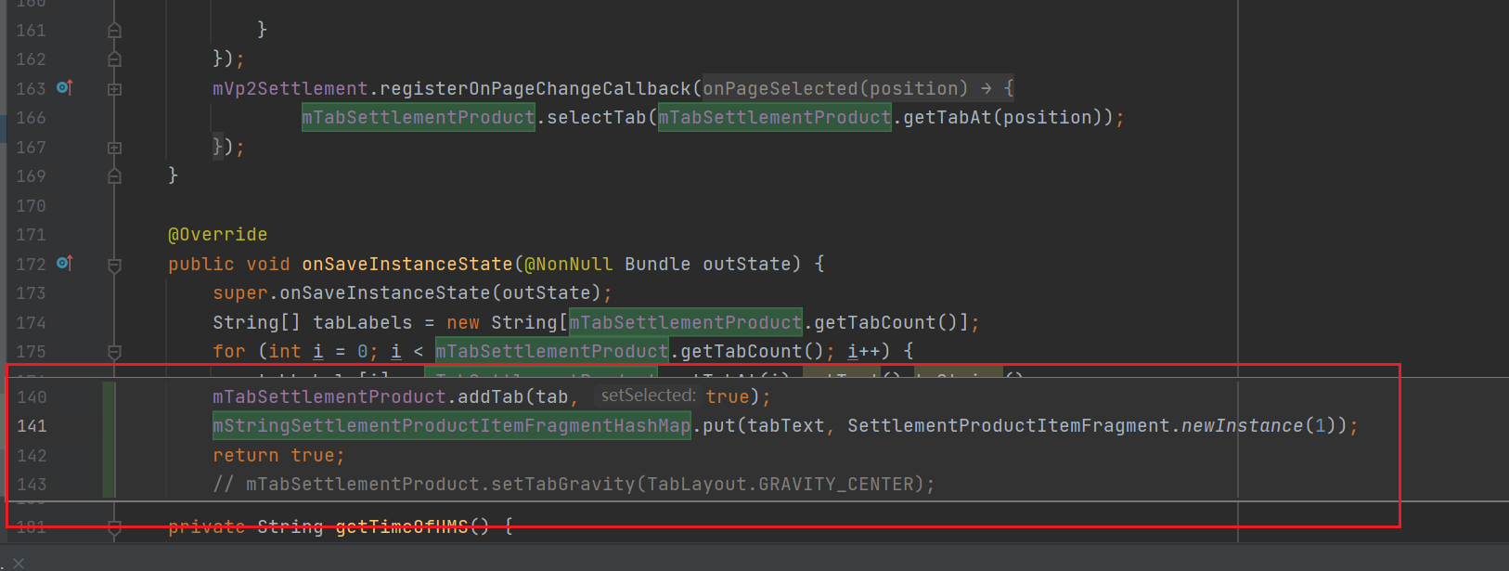
Task: Toggle the fold end marker on line 169
Action: (114, 176)
